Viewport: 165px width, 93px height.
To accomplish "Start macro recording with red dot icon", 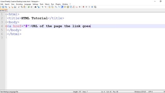I will (x=84, y=7).
